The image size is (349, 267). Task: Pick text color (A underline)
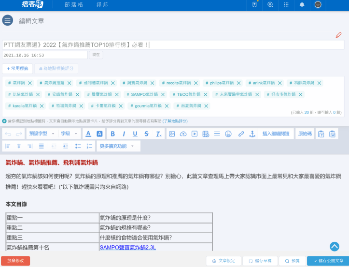88,134
